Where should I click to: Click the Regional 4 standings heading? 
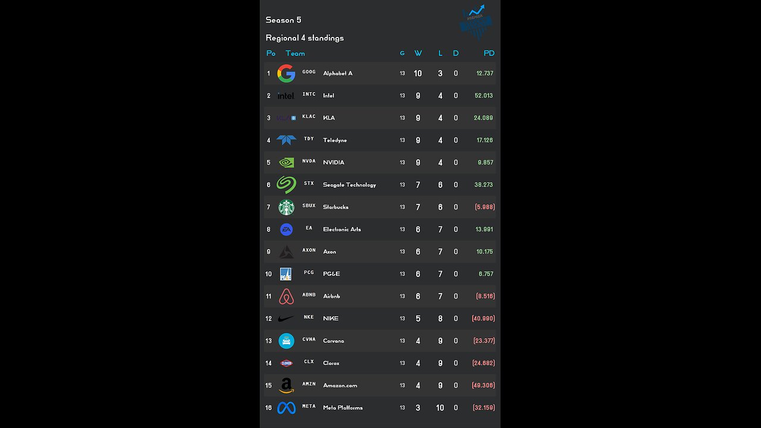click(304, 38)
